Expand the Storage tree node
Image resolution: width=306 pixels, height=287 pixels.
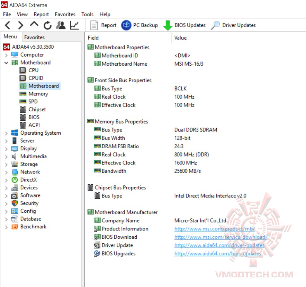pyautogui.click(x=6, y=164)
